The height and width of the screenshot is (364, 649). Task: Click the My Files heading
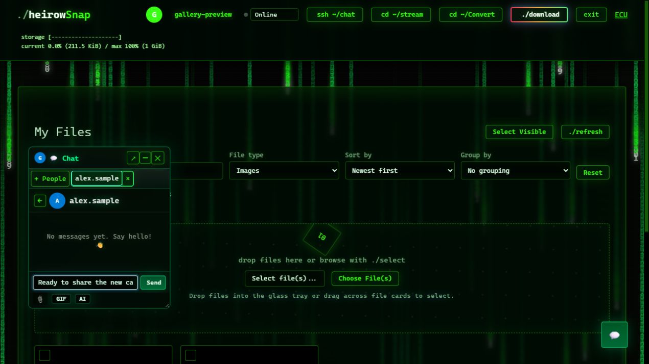(63, 132)
